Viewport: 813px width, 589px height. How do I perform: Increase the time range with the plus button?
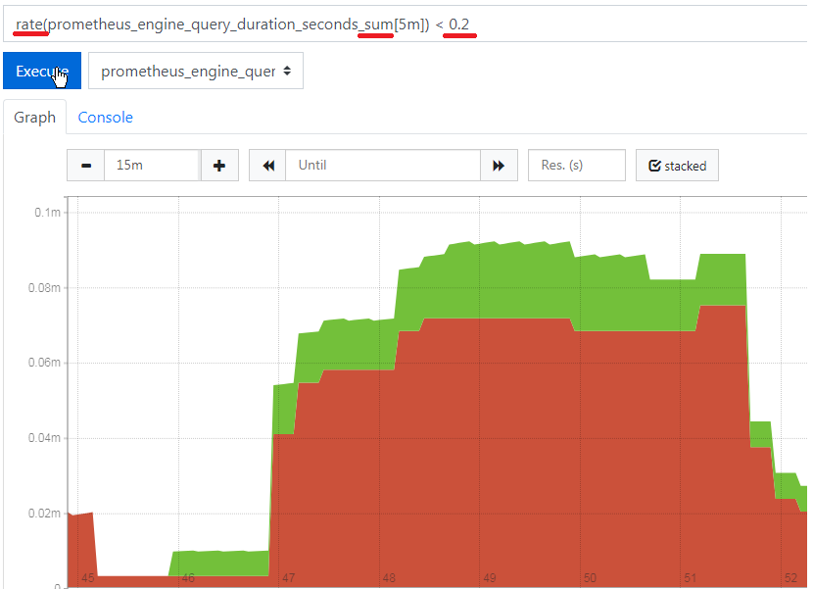pos(219,166)
